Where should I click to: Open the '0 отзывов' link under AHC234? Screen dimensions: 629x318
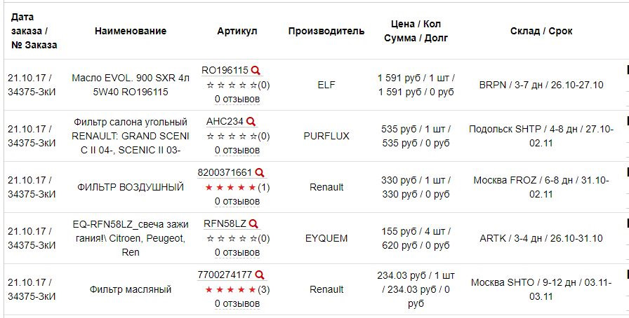tap(237, 150)
